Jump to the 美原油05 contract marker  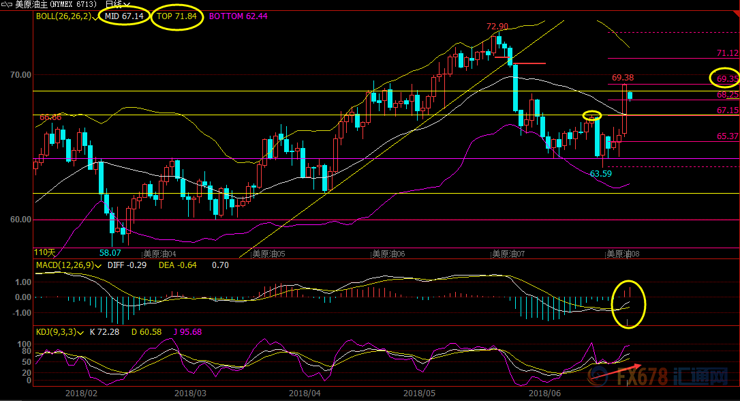tap(268, 254)
